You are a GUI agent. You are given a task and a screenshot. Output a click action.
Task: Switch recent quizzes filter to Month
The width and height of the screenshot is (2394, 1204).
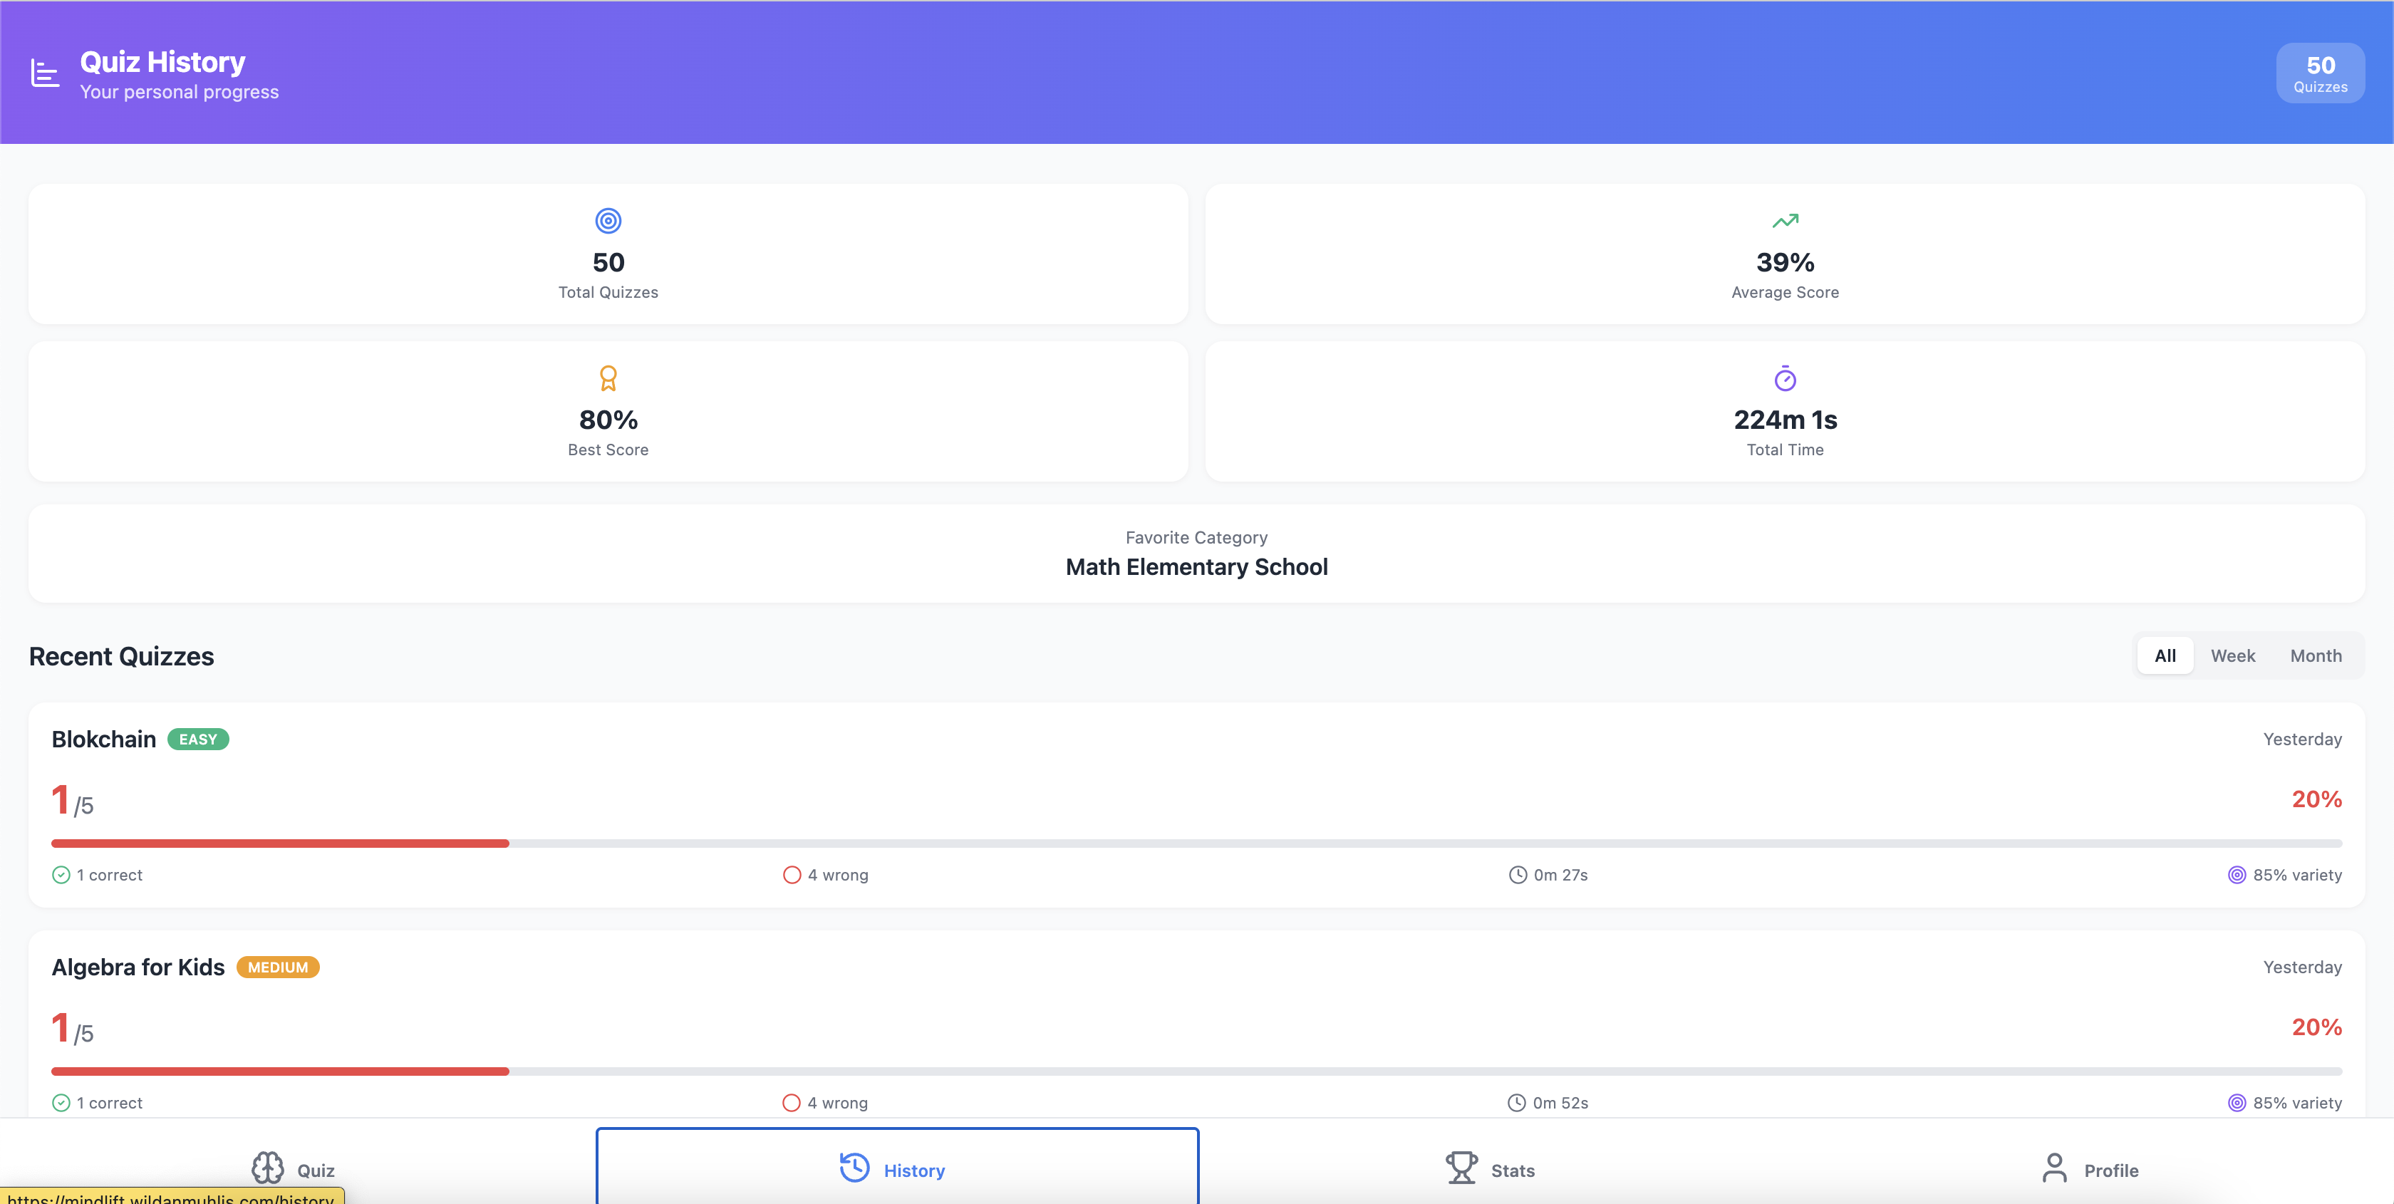(2315, 656)
